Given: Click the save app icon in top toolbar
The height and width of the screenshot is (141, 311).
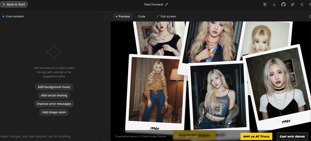Looking at the screenshot, I should [x=265, y=4].
